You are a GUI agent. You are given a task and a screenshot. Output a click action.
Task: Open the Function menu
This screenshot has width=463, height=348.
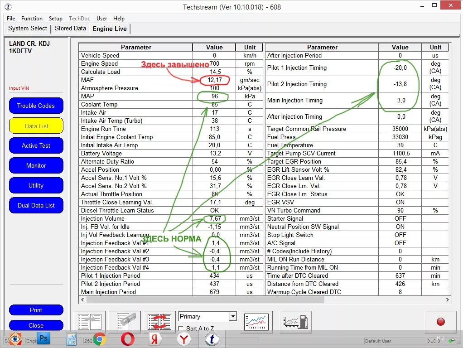(x=32, y=18)
